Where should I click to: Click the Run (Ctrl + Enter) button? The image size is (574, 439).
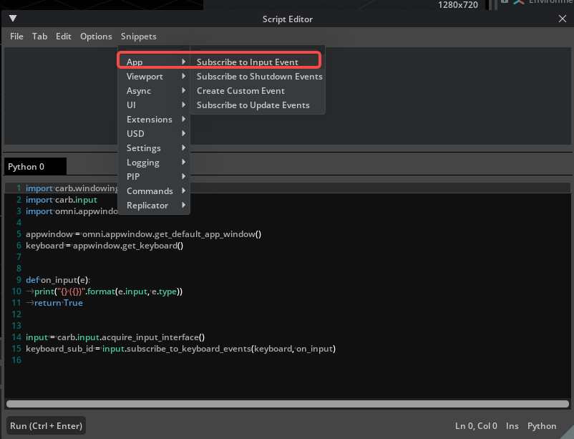click(x=46, y=425)
